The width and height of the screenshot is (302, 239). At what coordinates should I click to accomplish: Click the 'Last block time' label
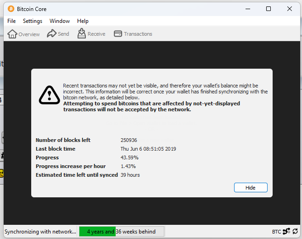pyautogui.click(x=56, y=149)
